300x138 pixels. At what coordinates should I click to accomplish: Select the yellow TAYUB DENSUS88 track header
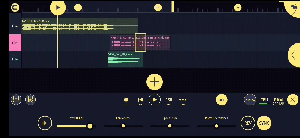click(x=15, y=26)
